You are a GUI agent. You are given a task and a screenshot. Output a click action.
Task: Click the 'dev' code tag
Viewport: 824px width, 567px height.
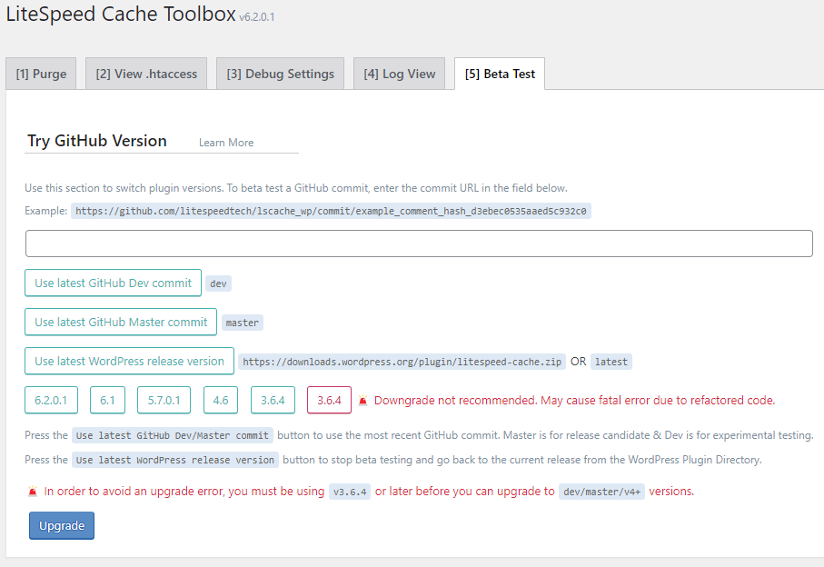218,283
